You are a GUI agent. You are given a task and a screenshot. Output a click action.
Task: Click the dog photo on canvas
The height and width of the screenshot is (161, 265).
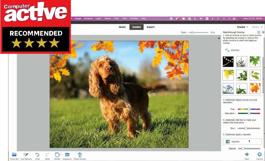[x=119, y=94]
